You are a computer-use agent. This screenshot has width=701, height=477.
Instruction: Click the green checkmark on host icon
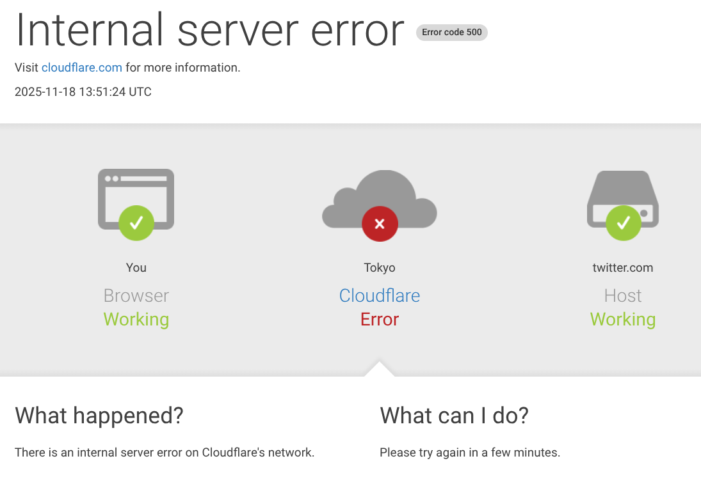pyautogui.click(x=623, y=223)
